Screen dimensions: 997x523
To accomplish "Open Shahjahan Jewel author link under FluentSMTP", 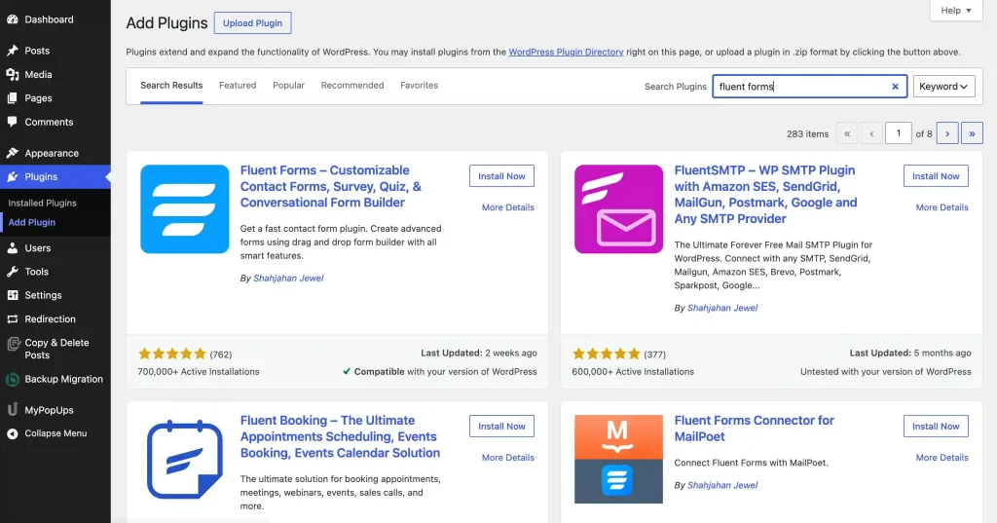I will 722,308.
